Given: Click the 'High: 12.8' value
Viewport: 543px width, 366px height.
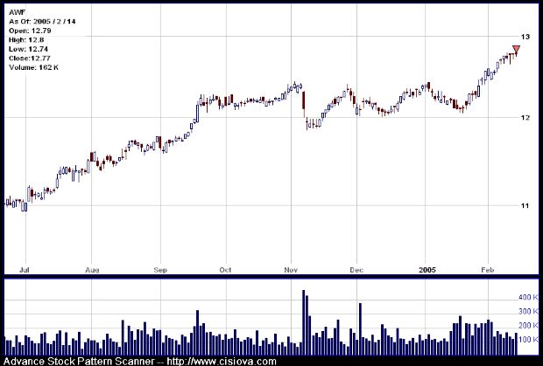Looking at the screenshot, I should pyautogui.click(x=26, y=40).
